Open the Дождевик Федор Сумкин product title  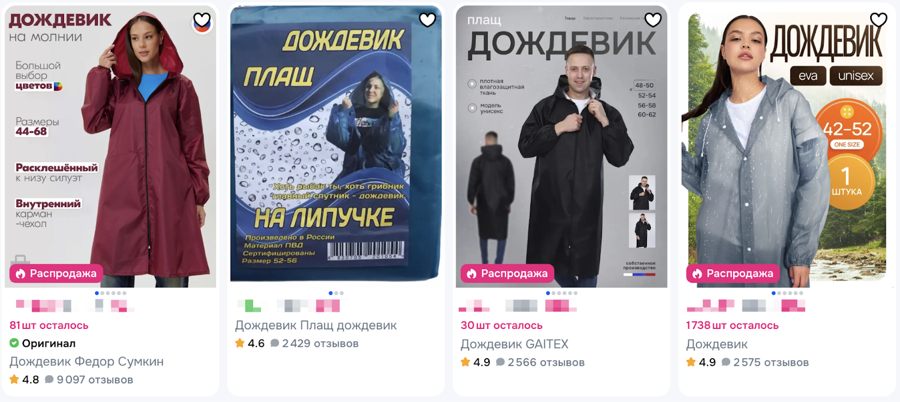coord(87,361)
